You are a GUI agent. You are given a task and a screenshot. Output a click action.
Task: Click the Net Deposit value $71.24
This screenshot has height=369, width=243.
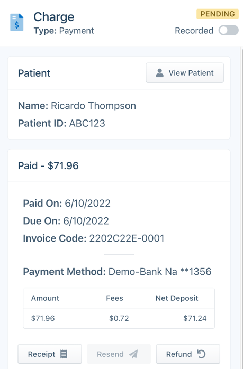195,318
